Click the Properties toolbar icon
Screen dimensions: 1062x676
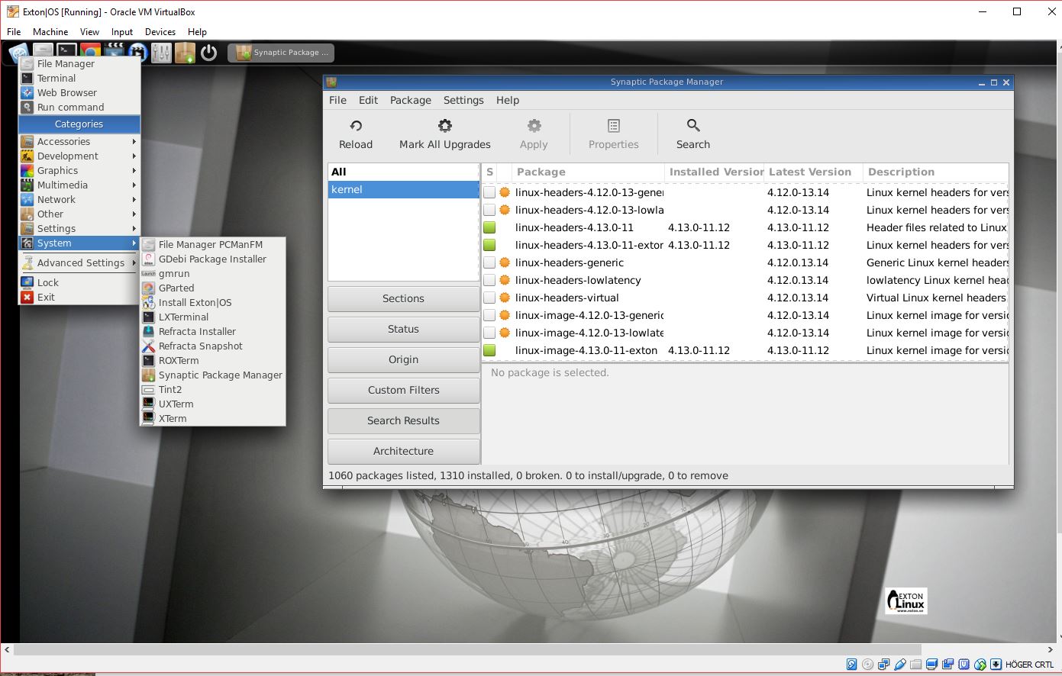pos(614,126)
